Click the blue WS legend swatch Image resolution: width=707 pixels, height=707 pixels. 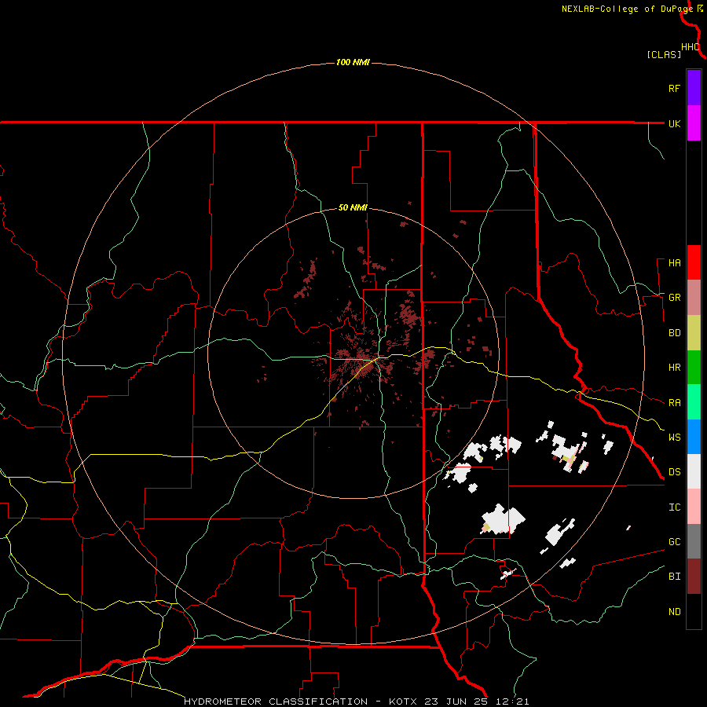click(694, 437)
